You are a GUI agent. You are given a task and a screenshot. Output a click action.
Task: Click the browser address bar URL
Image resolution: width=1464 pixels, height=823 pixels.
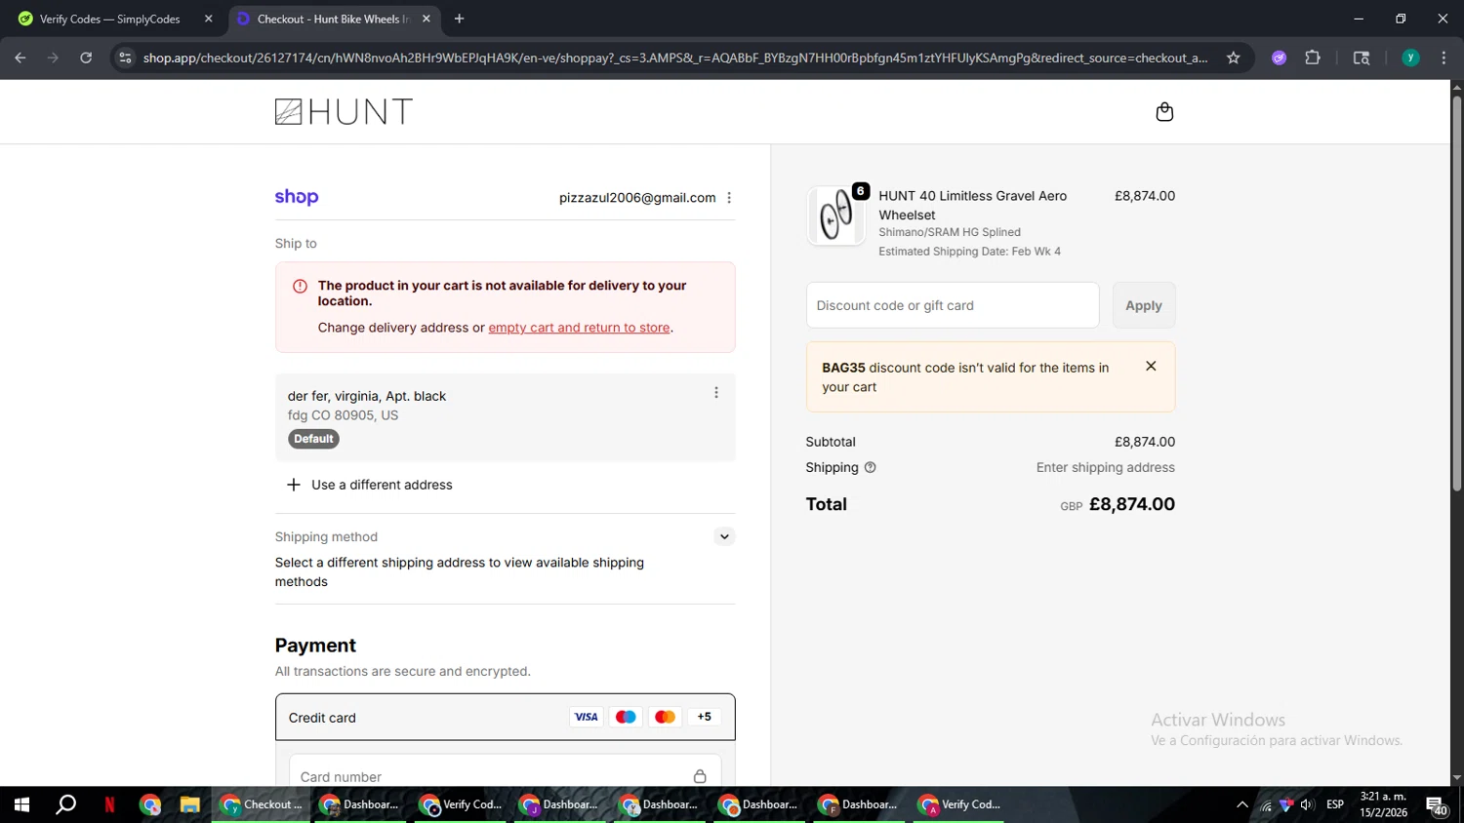click(675, 59)
